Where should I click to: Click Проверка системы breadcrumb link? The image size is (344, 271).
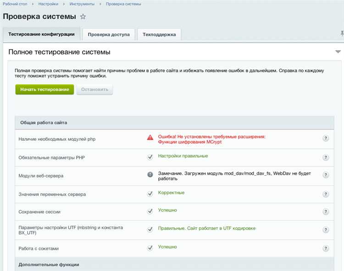coord(123,4)
